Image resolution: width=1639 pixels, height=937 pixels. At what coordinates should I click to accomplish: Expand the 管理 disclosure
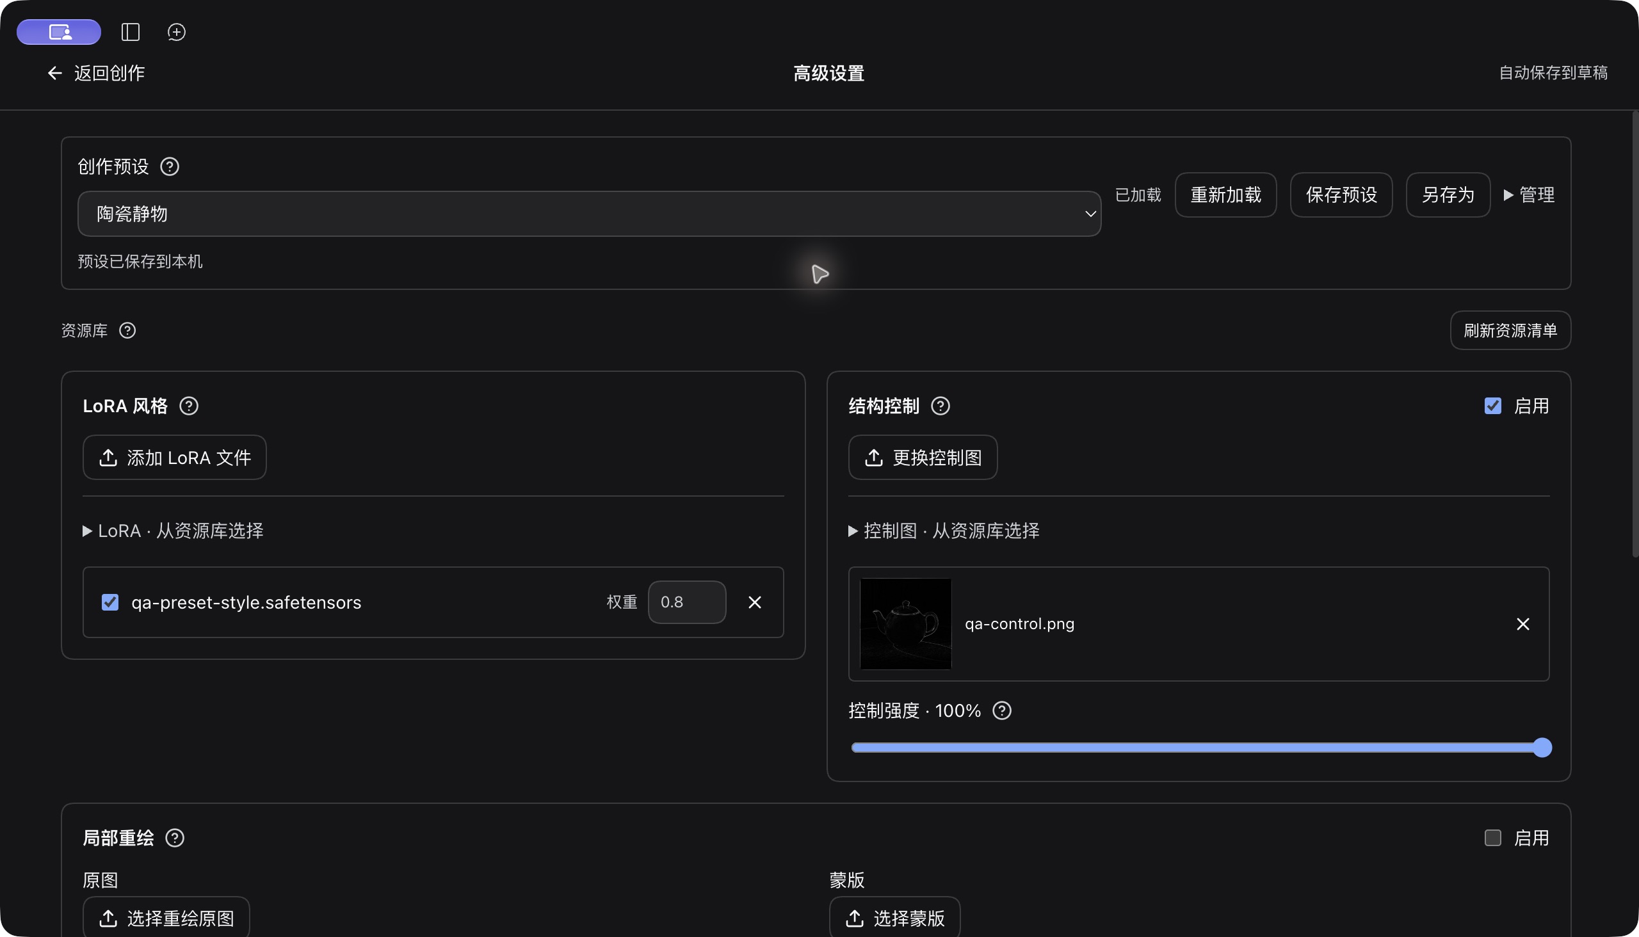point(1529,195)
